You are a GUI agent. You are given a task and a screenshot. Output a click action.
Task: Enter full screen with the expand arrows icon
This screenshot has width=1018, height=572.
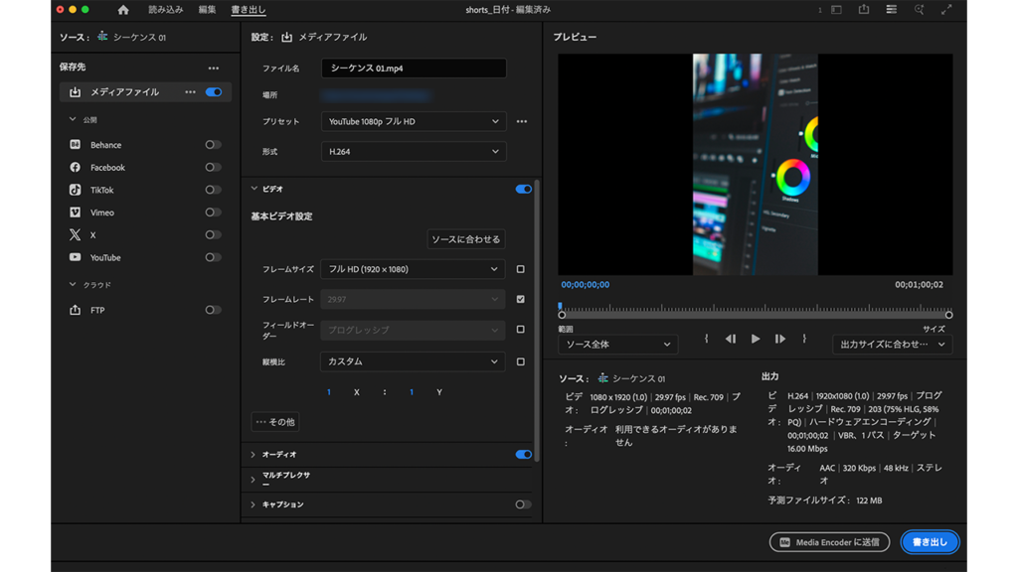(946, 10)
